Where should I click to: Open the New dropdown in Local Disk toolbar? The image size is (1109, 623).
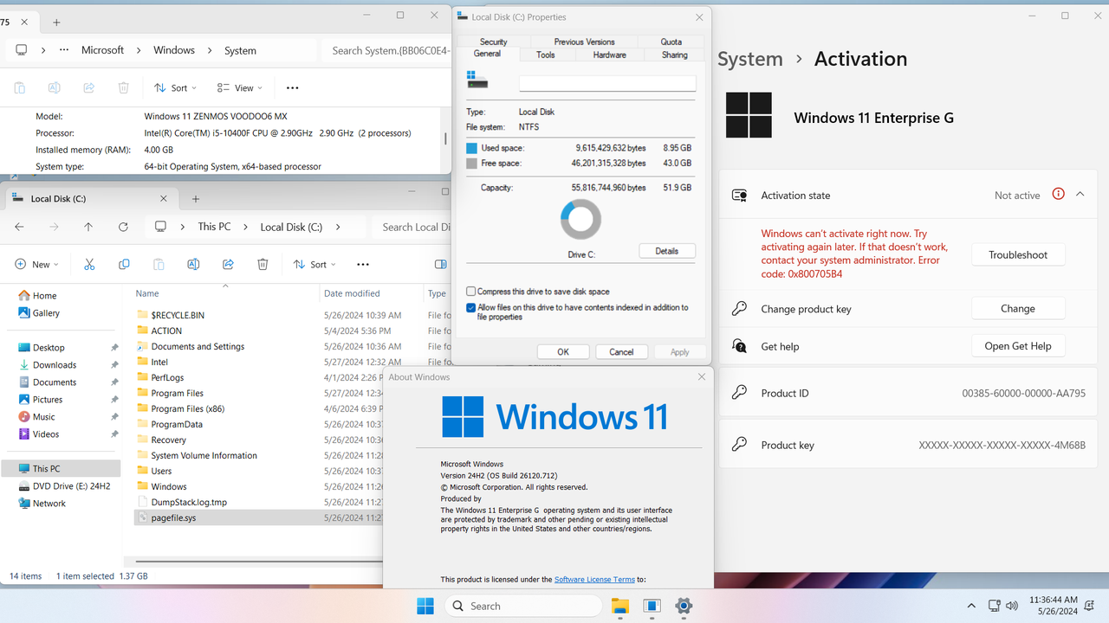(x=37, y=264)
